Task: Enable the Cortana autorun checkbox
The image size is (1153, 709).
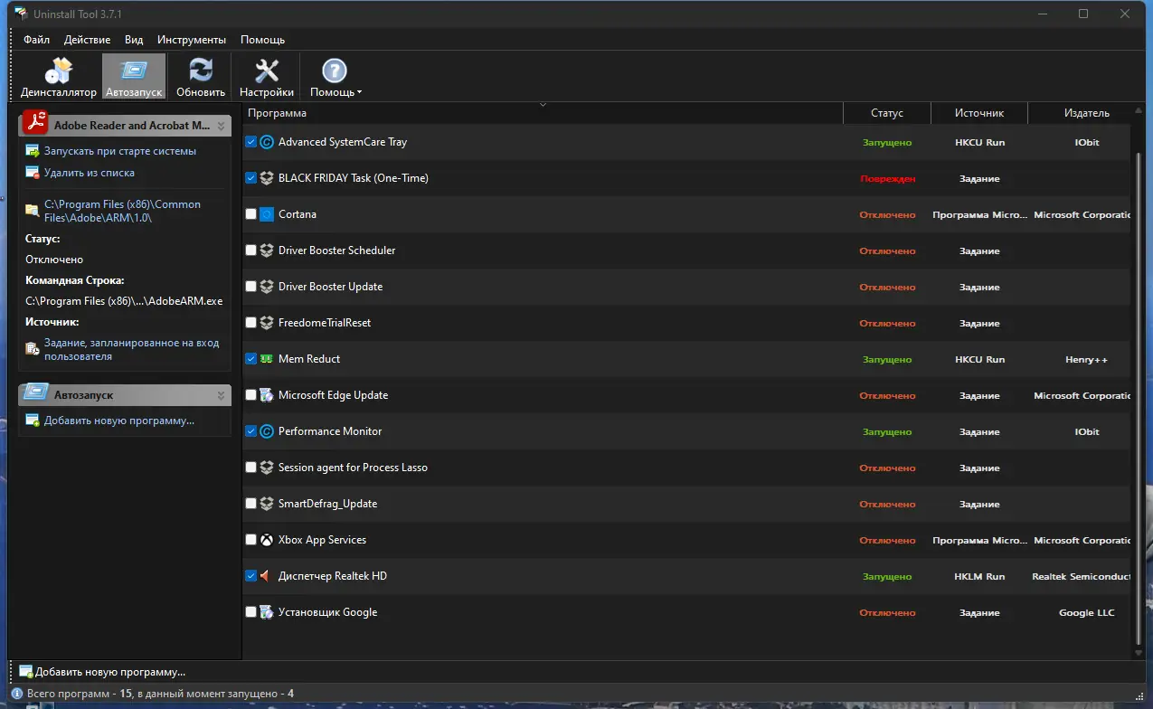Action: pyautogui.click(x=251, y=214)
